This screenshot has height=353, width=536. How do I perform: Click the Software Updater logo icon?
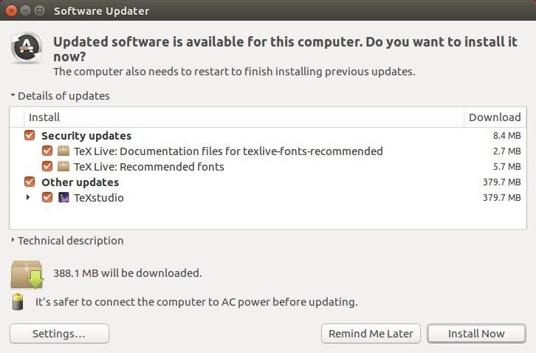pyautogui.click(x=27, y=47)
